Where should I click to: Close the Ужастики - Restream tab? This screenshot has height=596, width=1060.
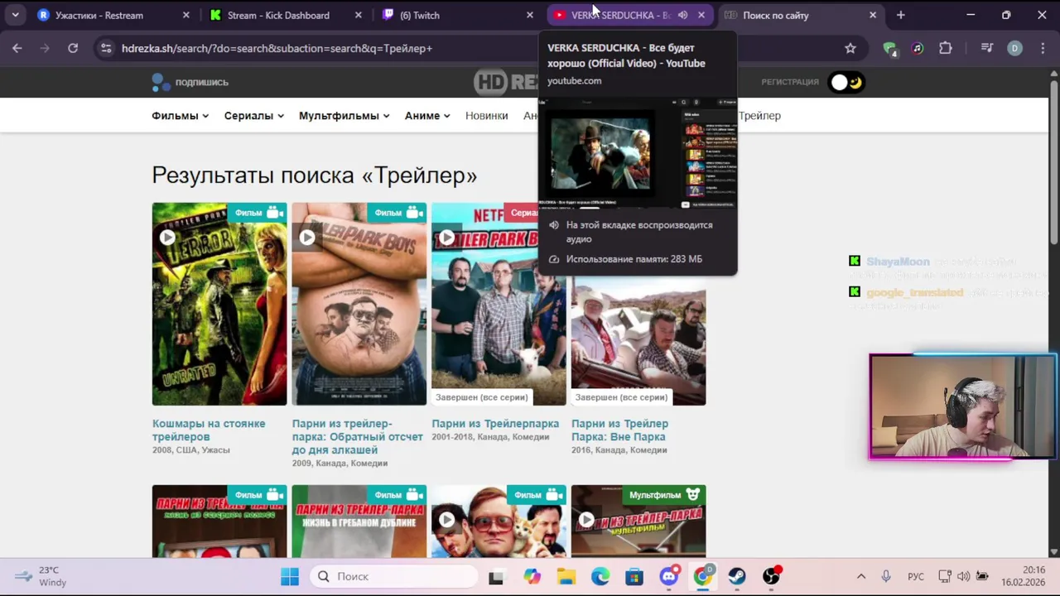click(186, 15)
